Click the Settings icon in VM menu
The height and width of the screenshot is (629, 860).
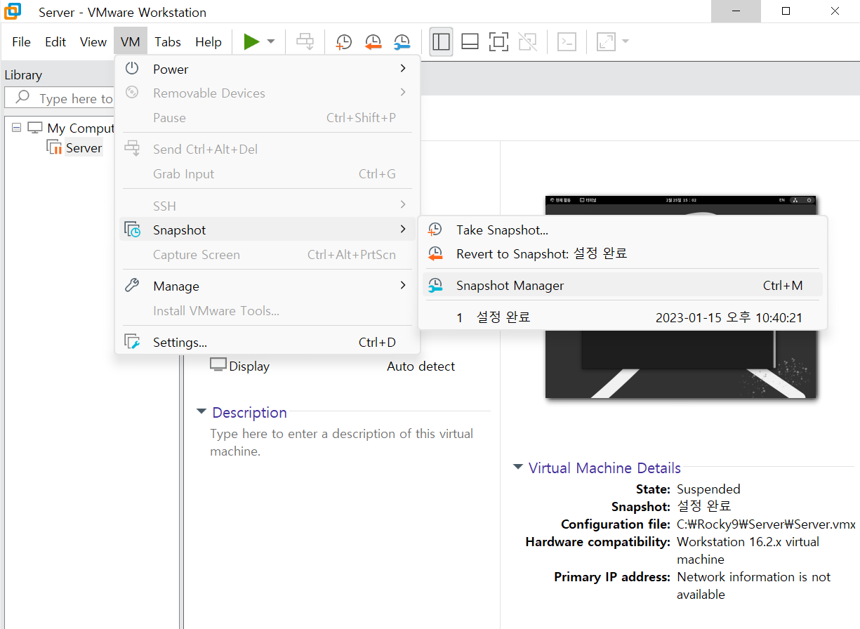tap(132, 342)
